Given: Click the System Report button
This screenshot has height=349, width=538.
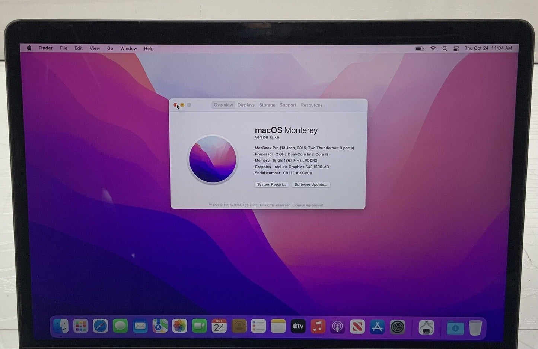Looking at the screenshot, I should [271, 184].
